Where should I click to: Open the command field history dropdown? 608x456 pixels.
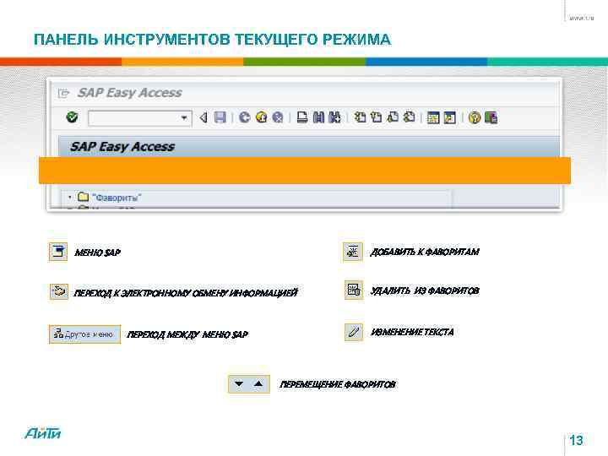(184, 117)
